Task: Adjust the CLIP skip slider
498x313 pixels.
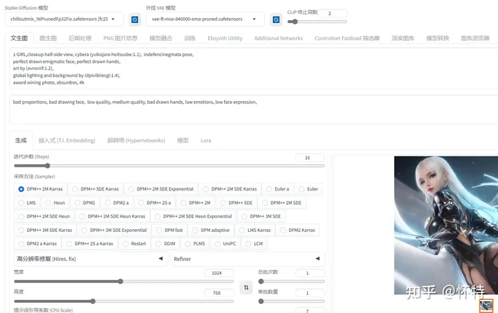Action: pyautogui.click(x=317, y=21)
